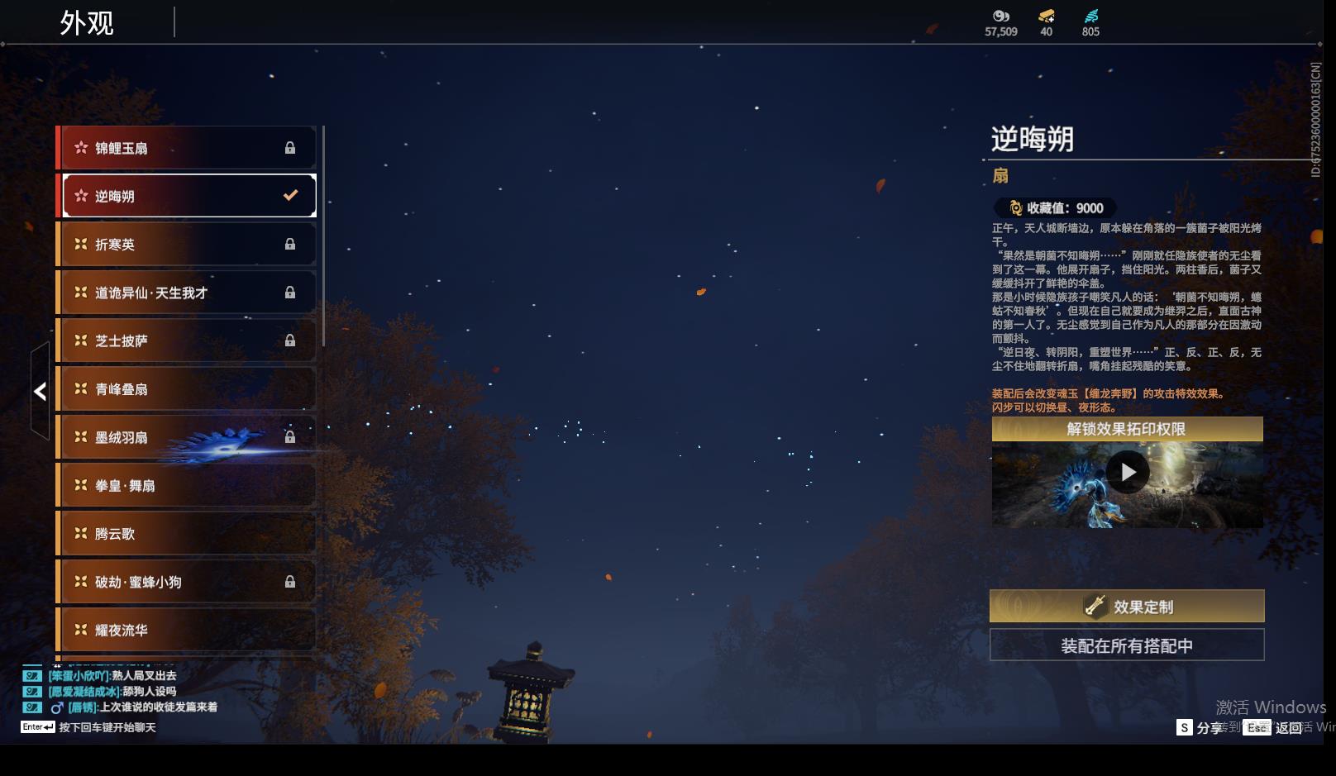
Task: Select the 破劫·蜜蜂小狗 skin
Action: coord(186,582)
